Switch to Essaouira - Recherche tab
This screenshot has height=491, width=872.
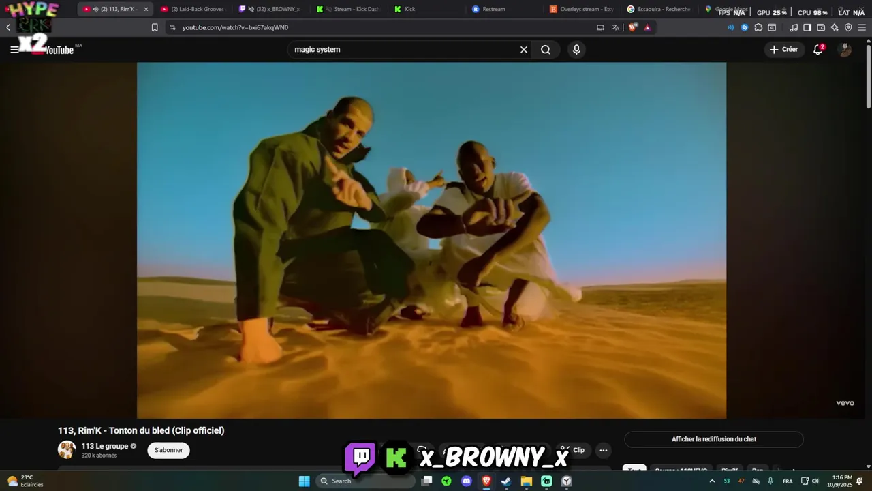[661, 9]
